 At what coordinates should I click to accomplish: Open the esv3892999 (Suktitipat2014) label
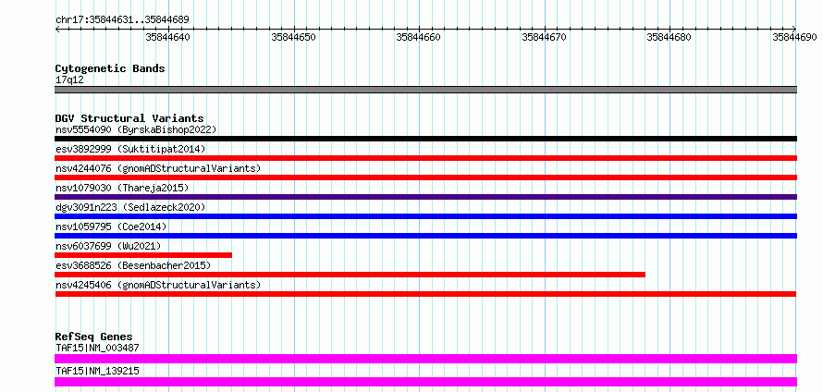pyautogui.click(x=130, y=149)
